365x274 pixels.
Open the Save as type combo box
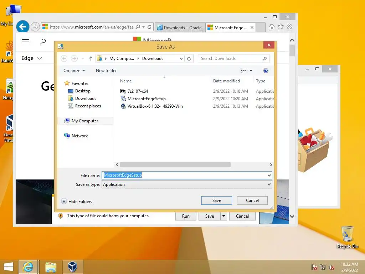point(187,184)
